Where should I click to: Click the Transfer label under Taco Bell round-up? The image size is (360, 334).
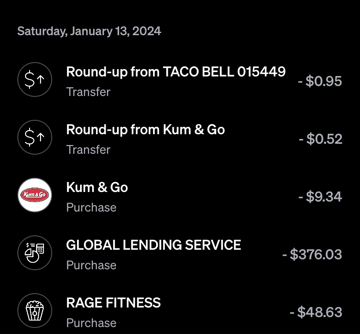88,92
